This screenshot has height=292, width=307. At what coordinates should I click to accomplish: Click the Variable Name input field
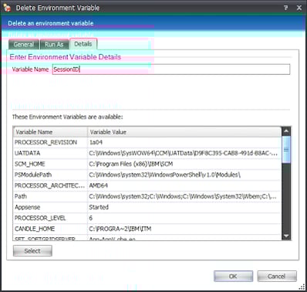point(171,70)
